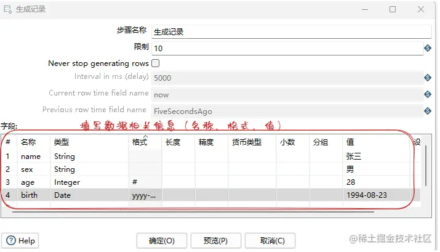
Task: Confirm with the 确定(O) button
Action: click(x=162, y=241)
